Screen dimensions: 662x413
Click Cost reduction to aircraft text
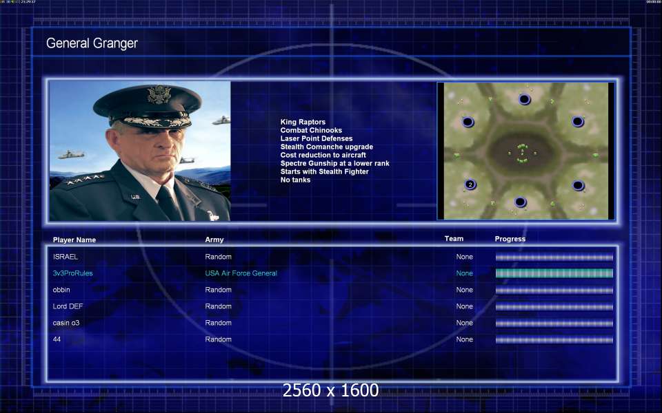click(x=323, y=155)
